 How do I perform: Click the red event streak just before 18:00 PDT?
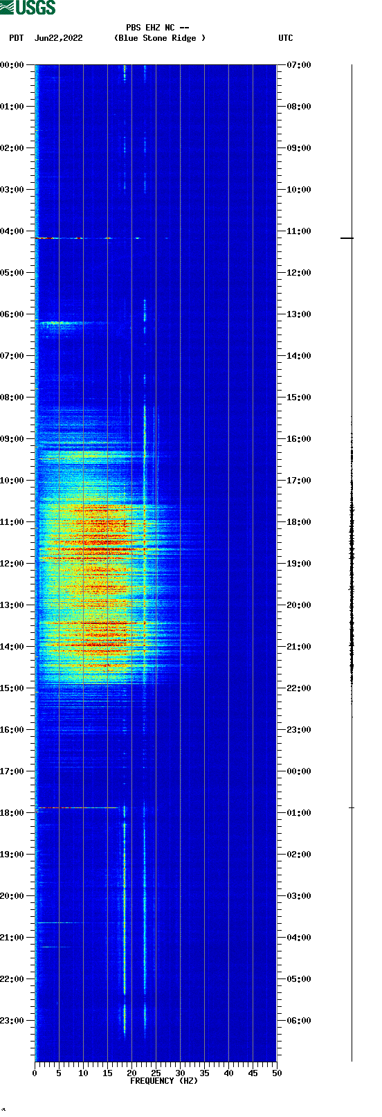click(x=77, y=807)
